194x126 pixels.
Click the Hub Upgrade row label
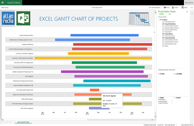pos(29,76)
